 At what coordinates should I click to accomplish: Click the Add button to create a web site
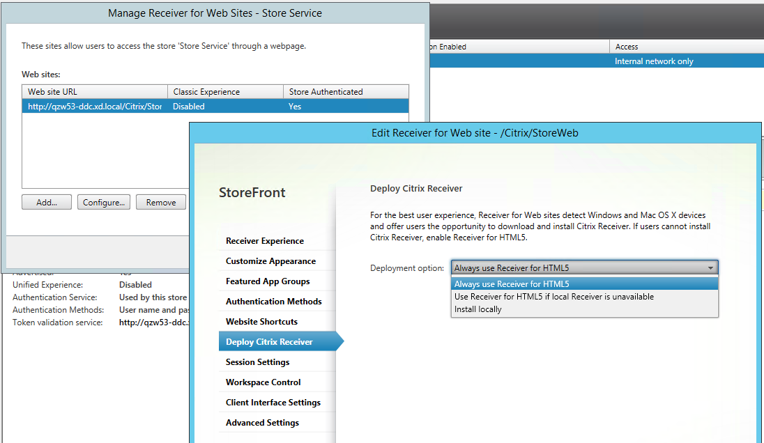click(x=46, y=201)
